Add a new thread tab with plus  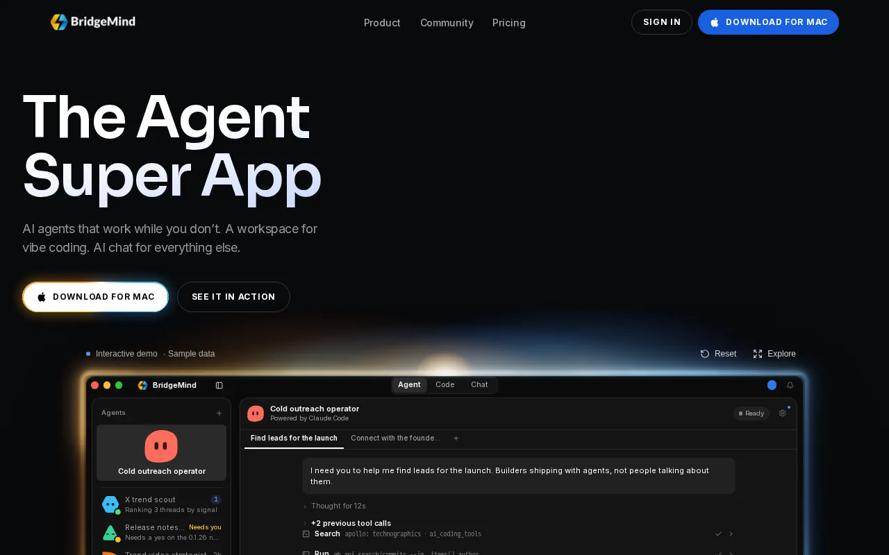point(456,438)
